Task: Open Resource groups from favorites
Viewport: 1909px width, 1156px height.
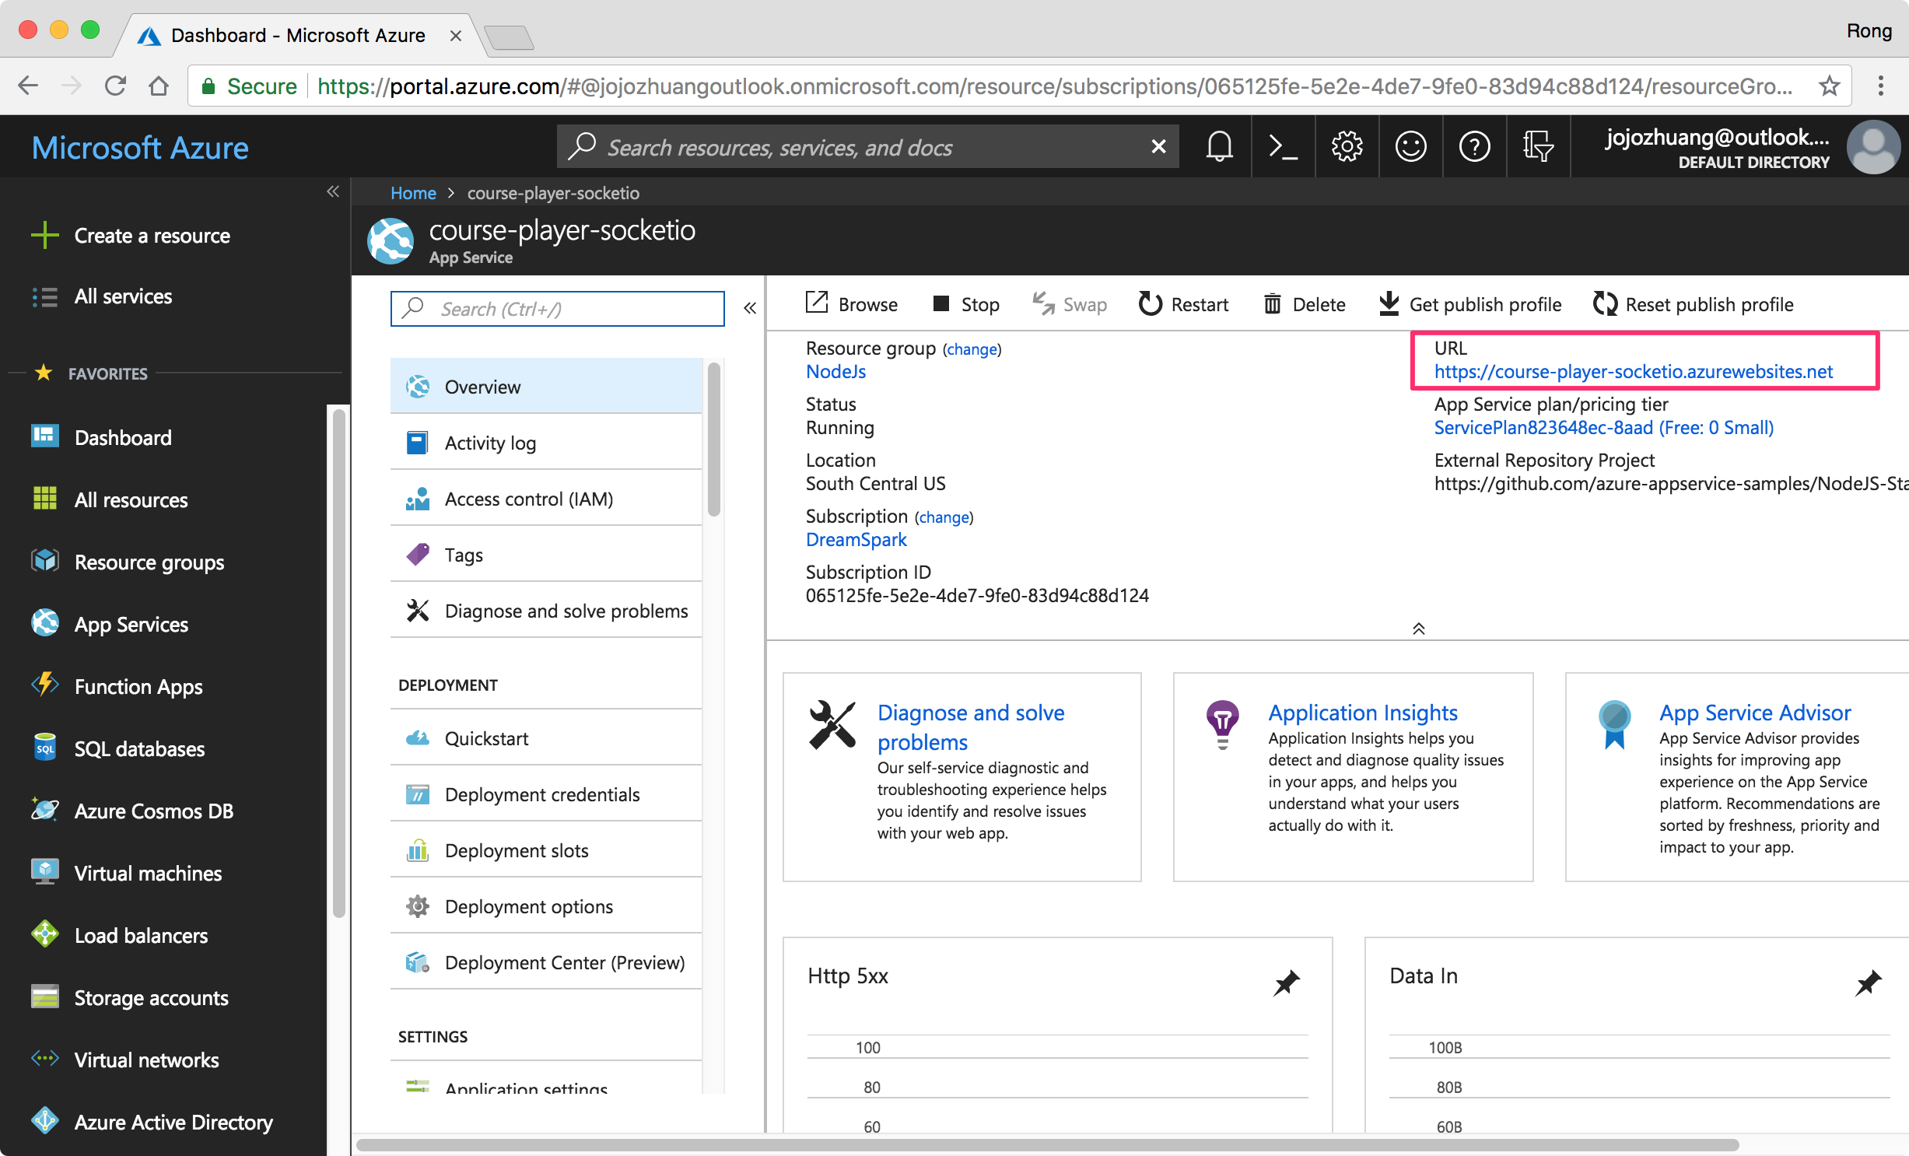Action: click(149, 562)
